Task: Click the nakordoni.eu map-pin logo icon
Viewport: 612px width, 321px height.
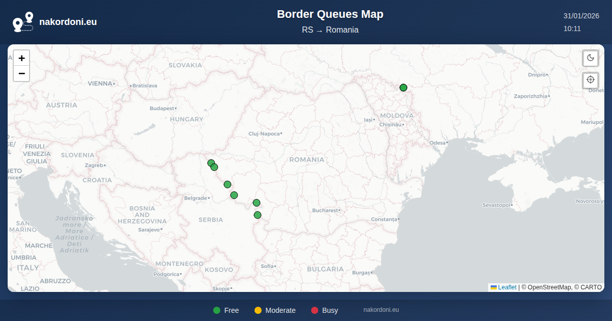Action: 23,22
